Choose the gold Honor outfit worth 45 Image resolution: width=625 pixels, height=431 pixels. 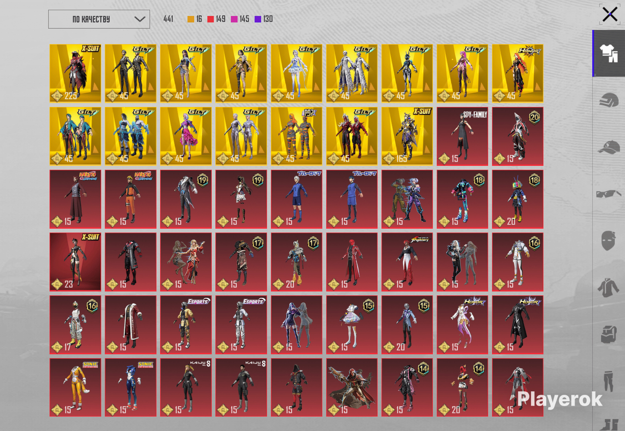(518, 73)
